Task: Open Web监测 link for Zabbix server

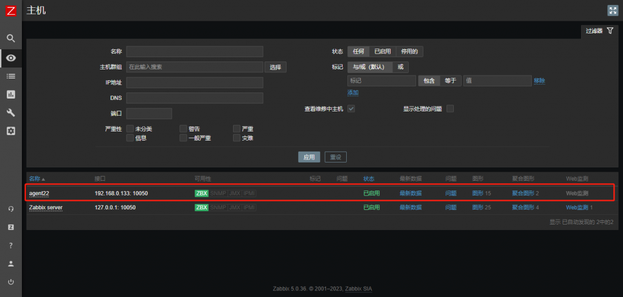Action: [577, 208]
